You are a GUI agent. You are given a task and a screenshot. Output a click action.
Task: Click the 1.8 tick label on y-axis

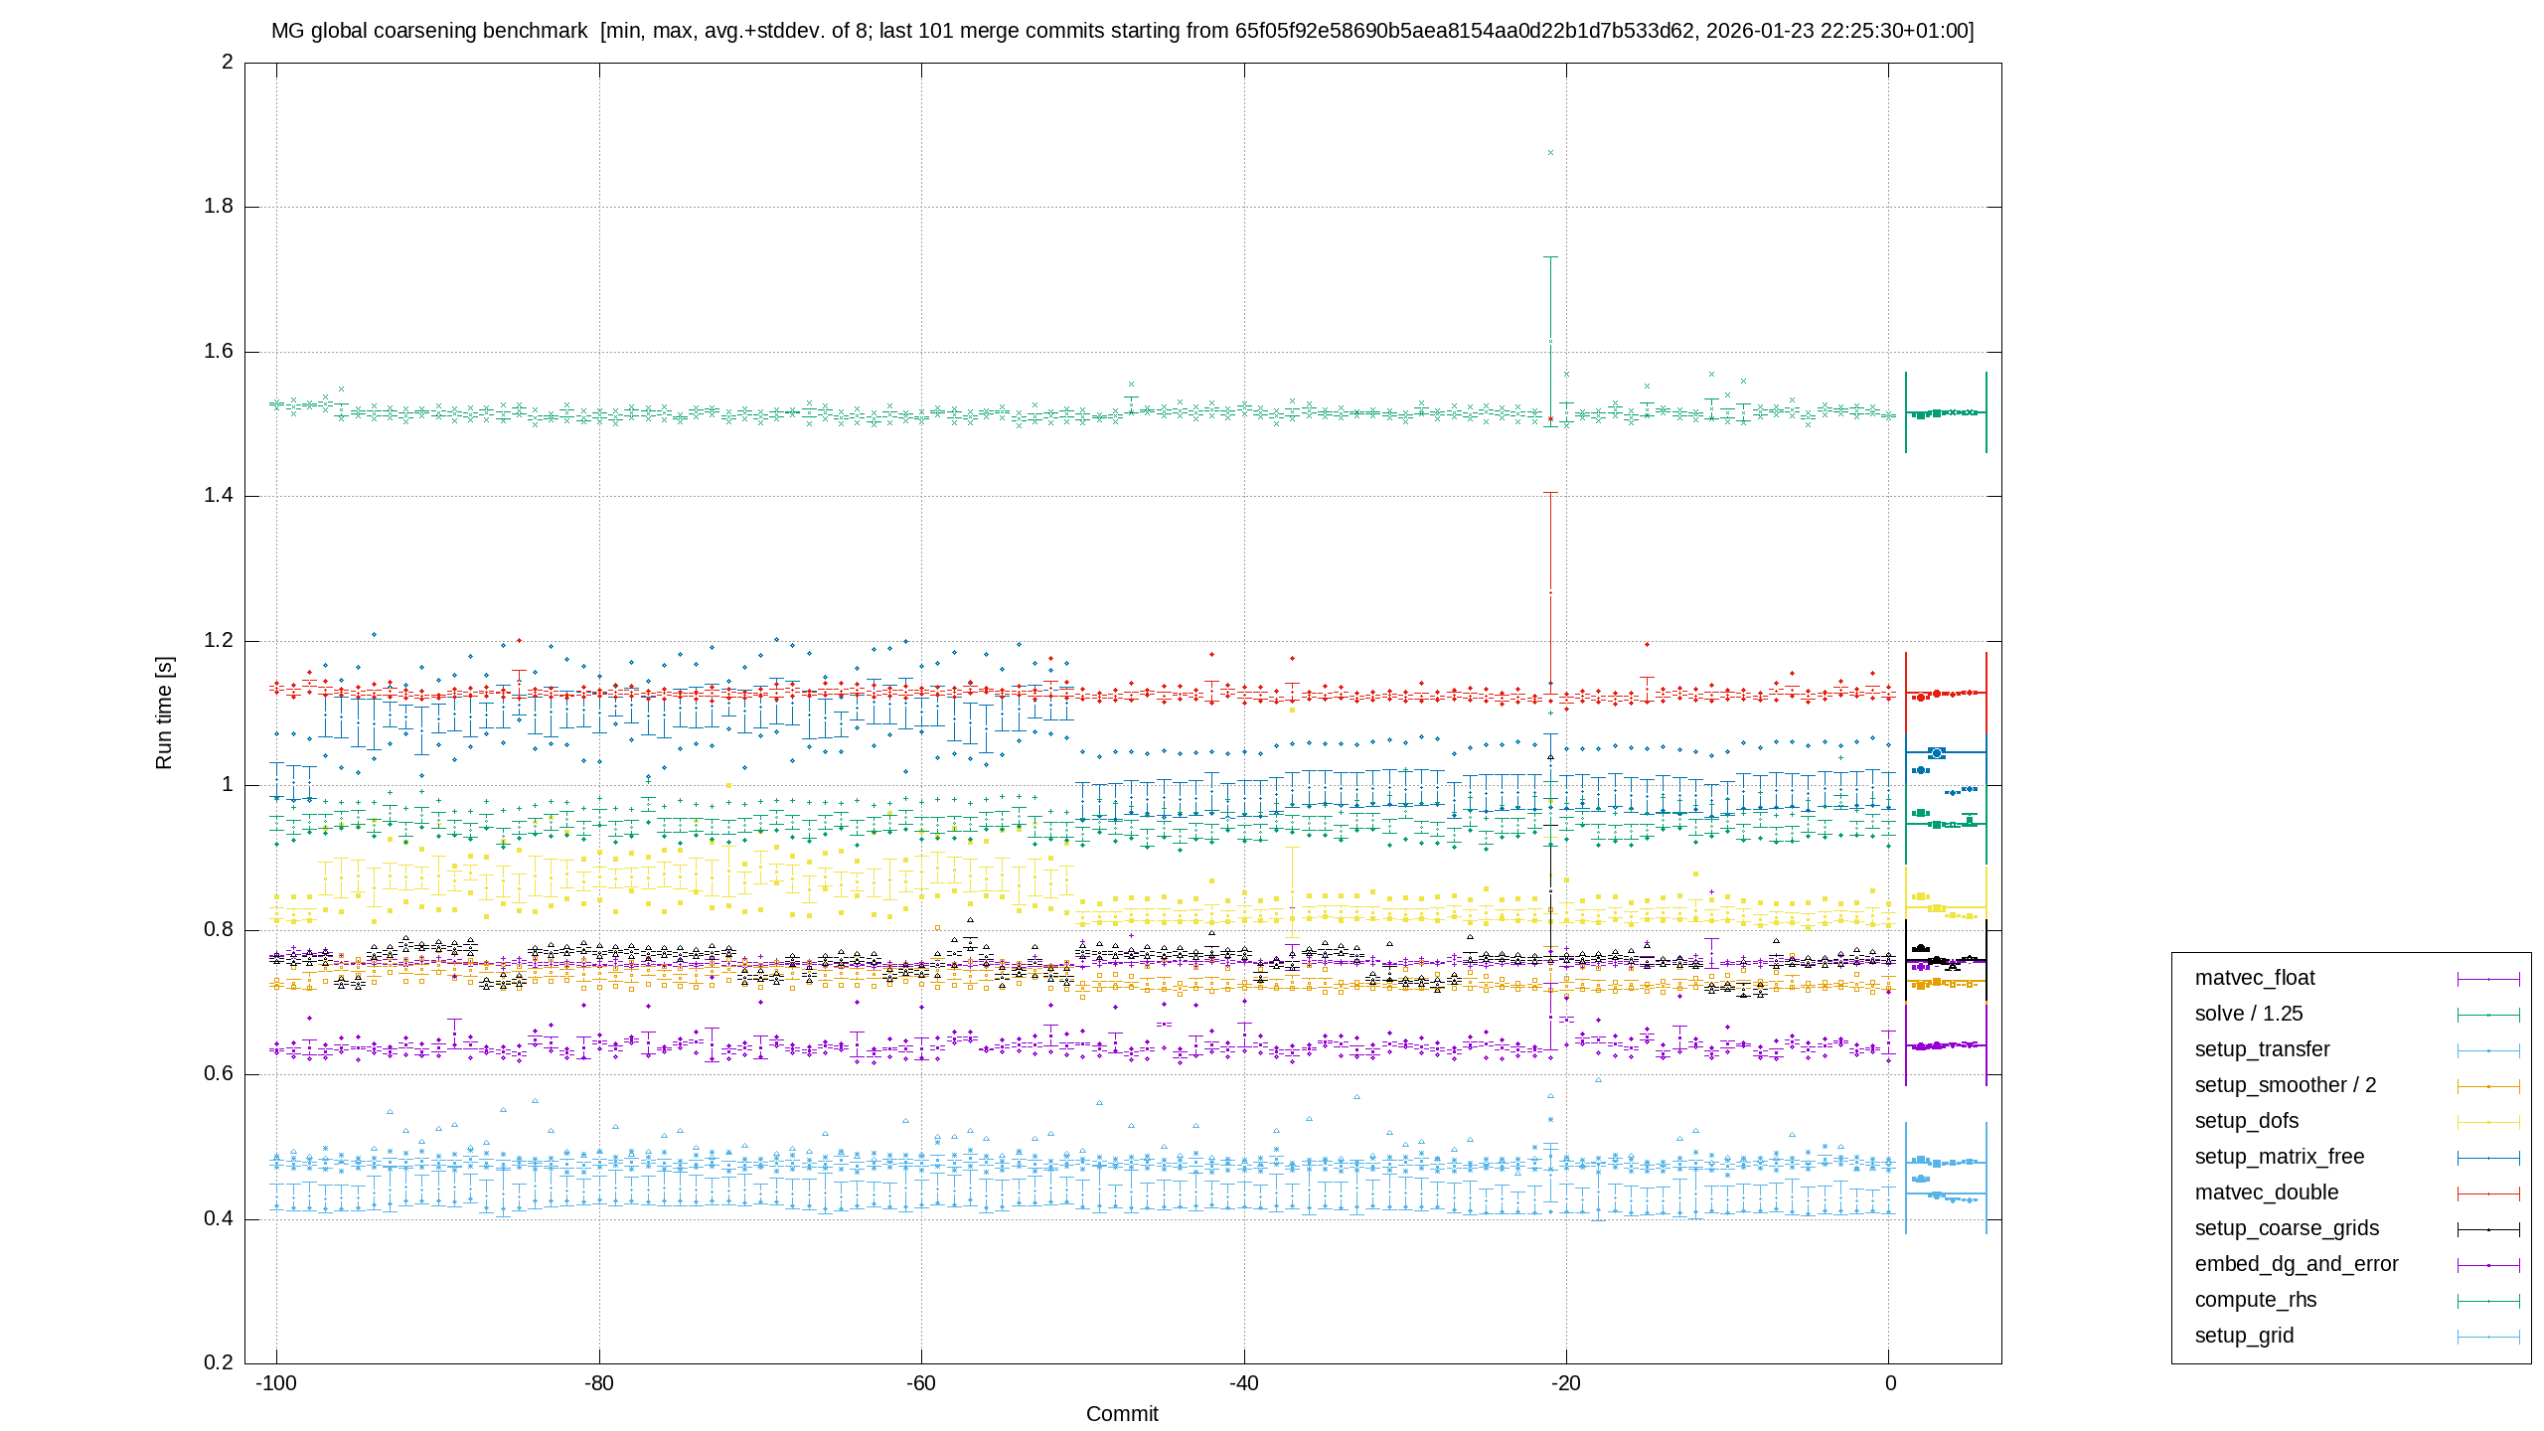point(219,206)
